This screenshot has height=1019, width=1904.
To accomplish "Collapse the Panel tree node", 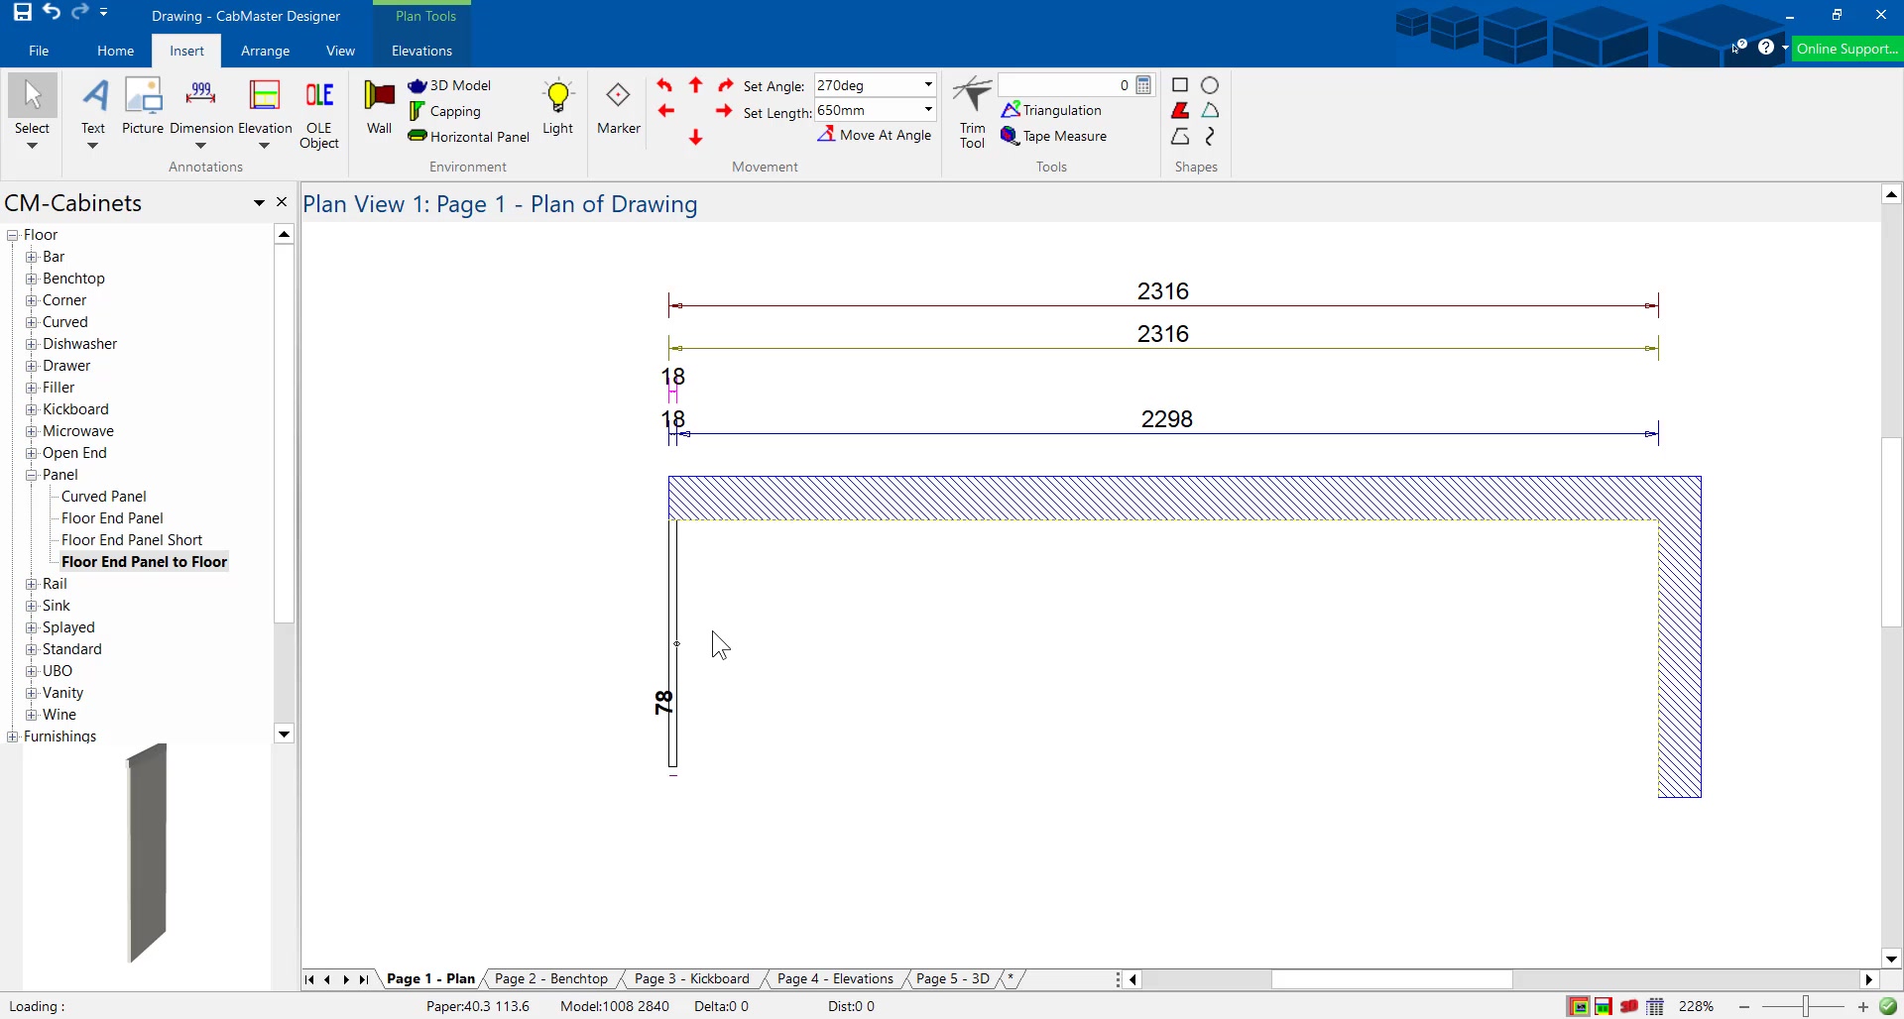I will 31,475.
